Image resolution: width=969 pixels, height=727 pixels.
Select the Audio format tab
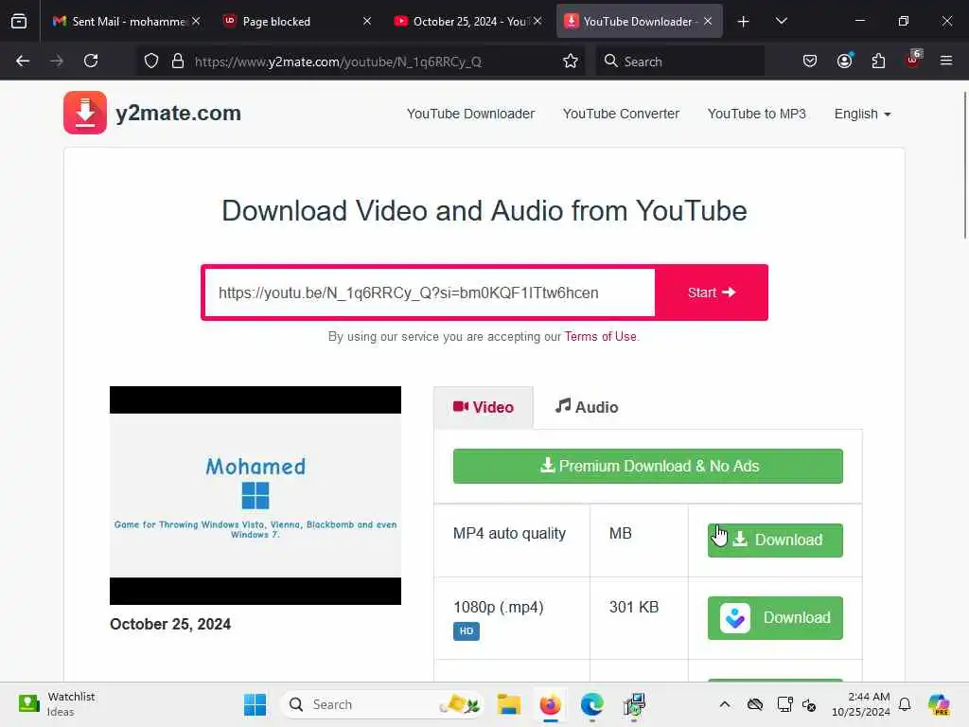click(587, 407)
